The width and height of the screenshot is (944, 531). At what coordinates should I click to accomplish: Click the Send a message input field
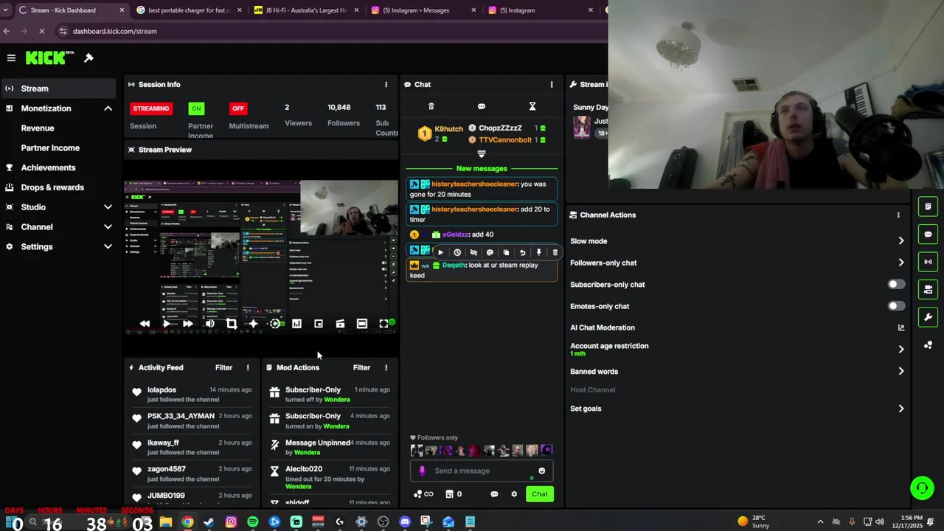pos(482,471)
